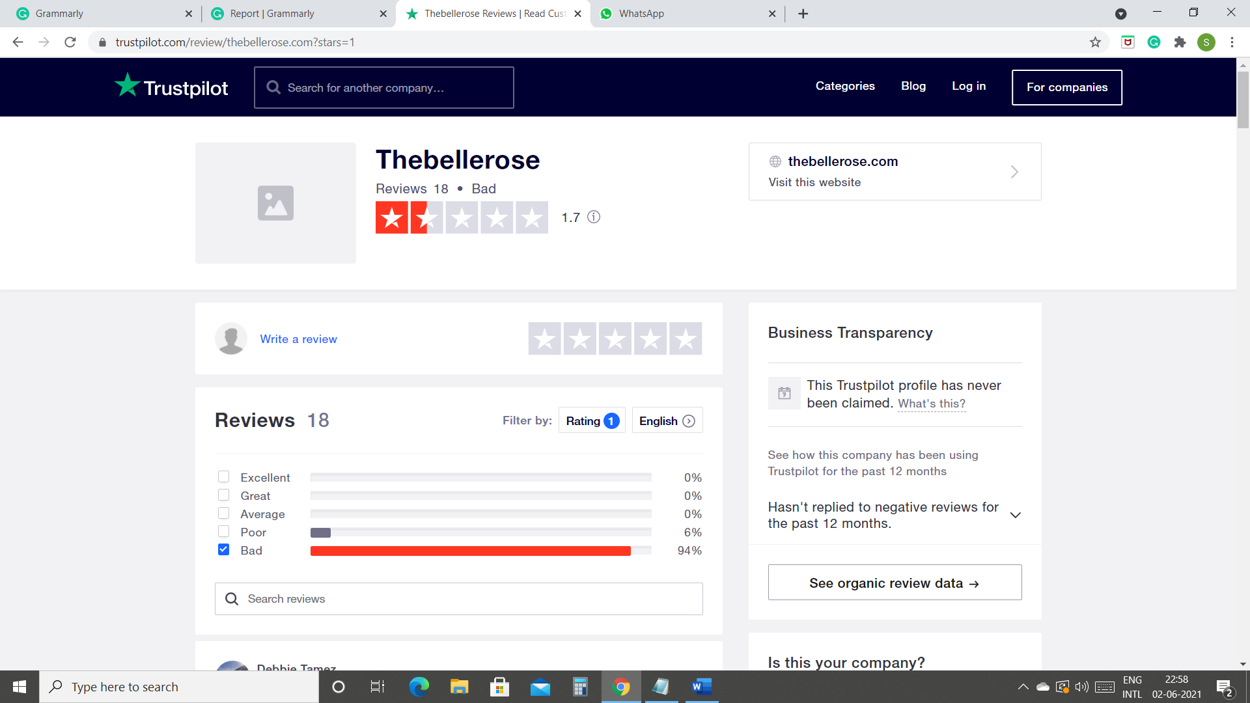Screen dimensions: 1250x703
Task: Click the Poor rating percentage bar
Action: pos(480,532)
